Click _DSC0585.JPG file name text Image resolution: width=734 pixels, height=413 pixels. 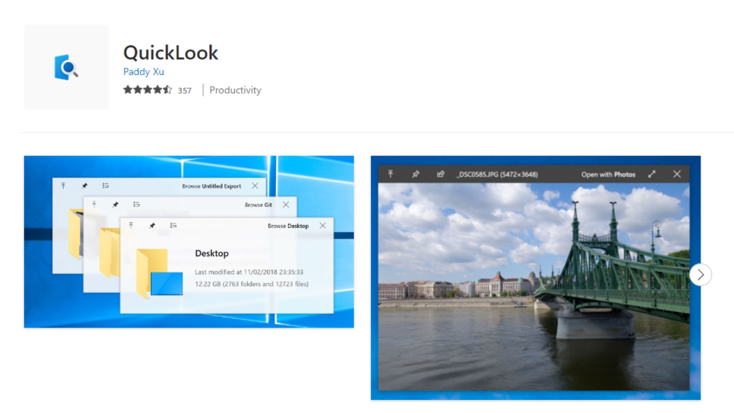(x=497, y=174)
